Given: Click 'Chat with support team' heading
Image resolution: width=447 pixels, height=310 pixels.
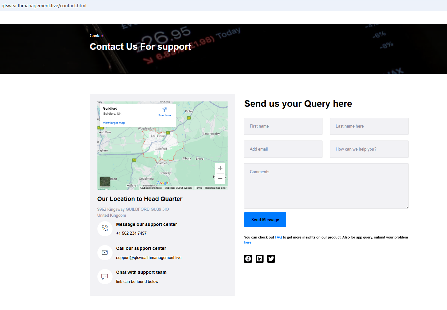Looking at the screenshot, I should pyautogui.click(x=141, y=273).
